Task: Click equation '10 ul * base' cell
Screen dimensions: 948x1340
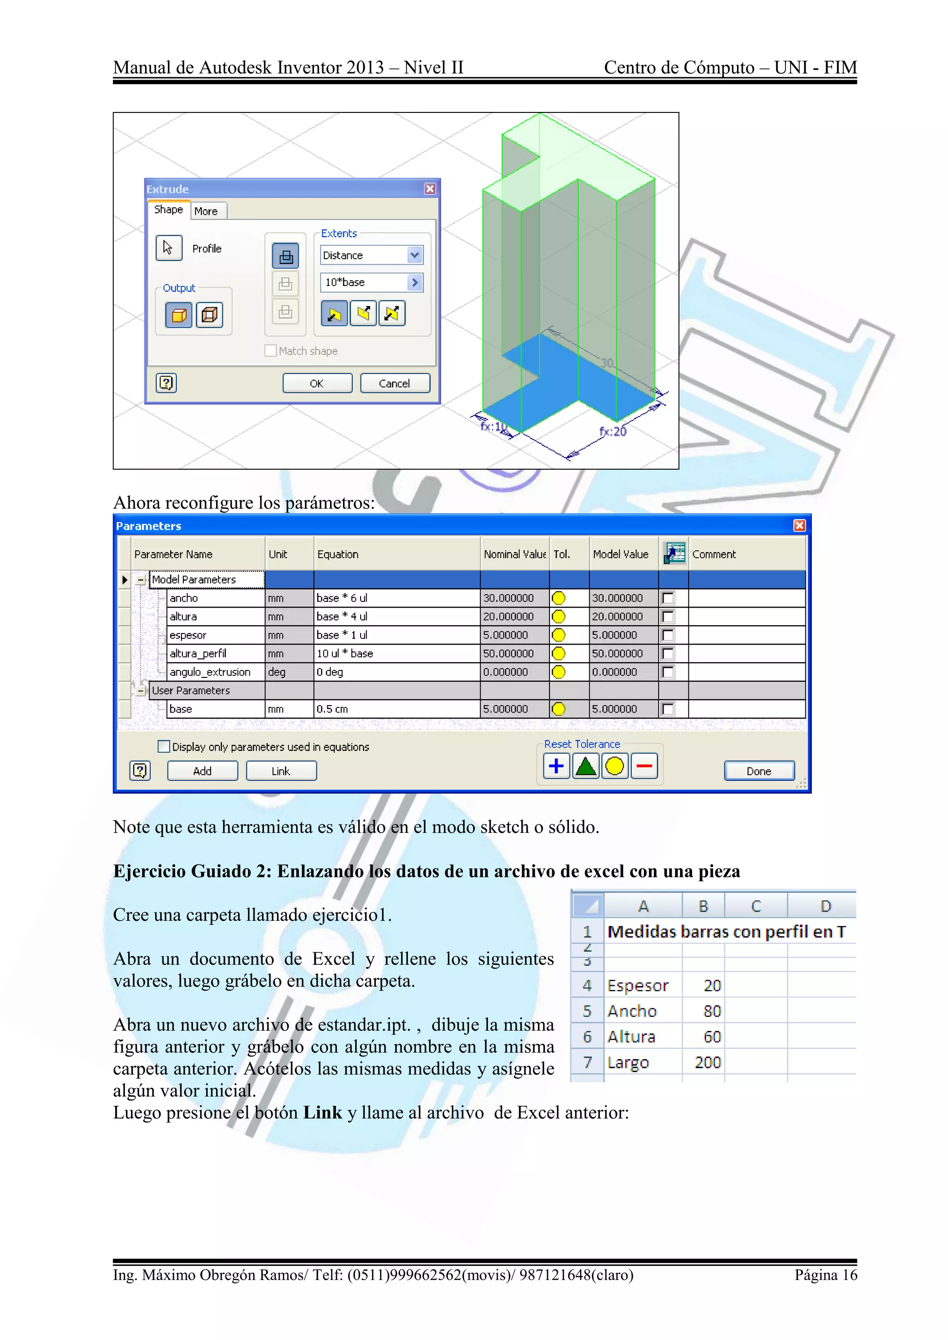Action: [x=397, y=653]
